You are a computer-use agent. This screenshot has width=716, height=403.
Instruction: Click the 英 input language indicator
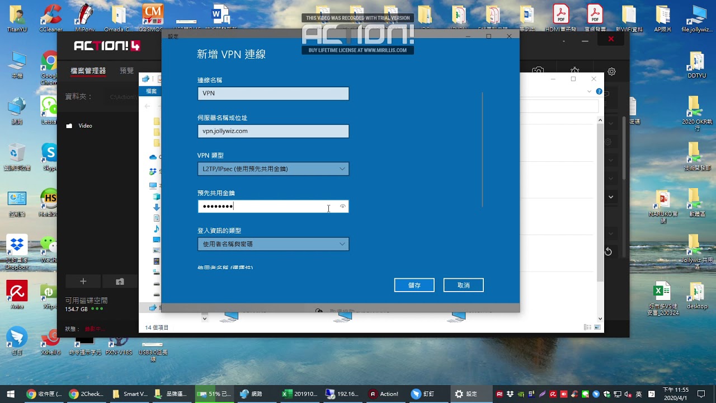(x=638, y=394)
